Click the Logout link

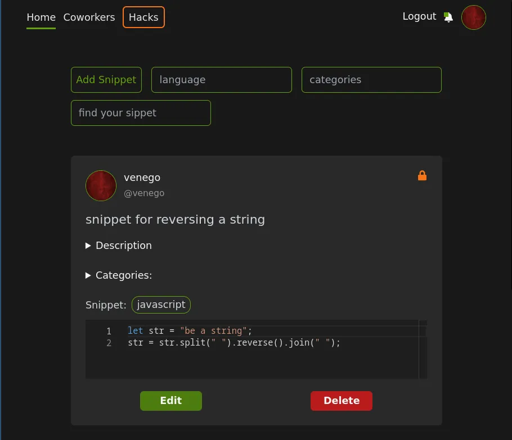tap(419, 16)
